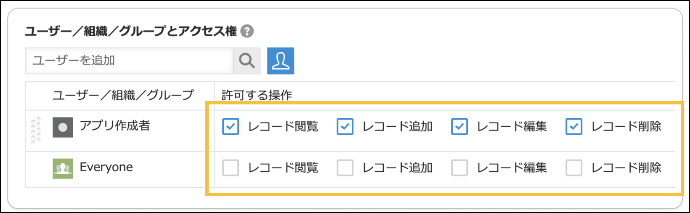Click the help question mark icon
The height and width of the screenshot is (213, 690).
[x=247, y=31]
